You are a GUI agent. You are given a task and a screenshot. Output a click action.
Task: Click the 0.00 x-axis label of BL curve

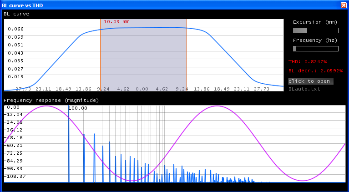point(142,89)
